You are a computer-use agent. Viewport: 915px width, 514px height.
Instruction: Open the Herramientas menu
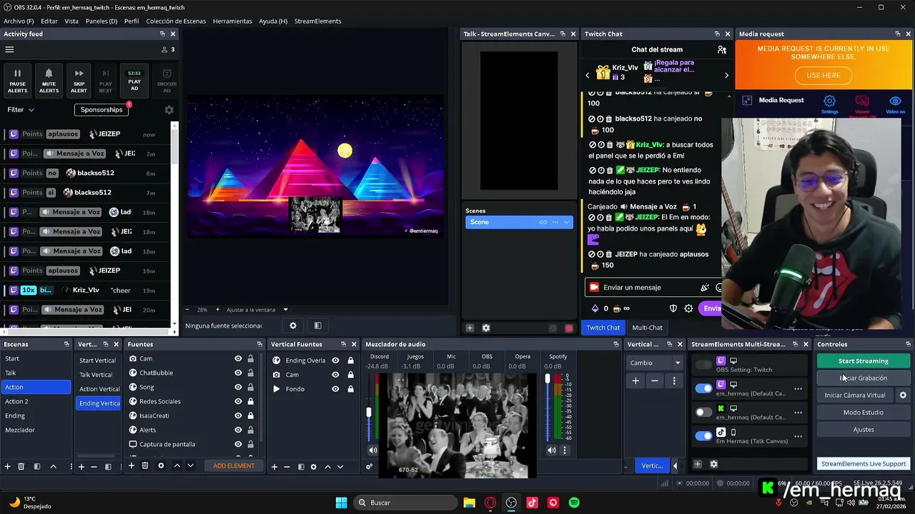click(232, 21)
